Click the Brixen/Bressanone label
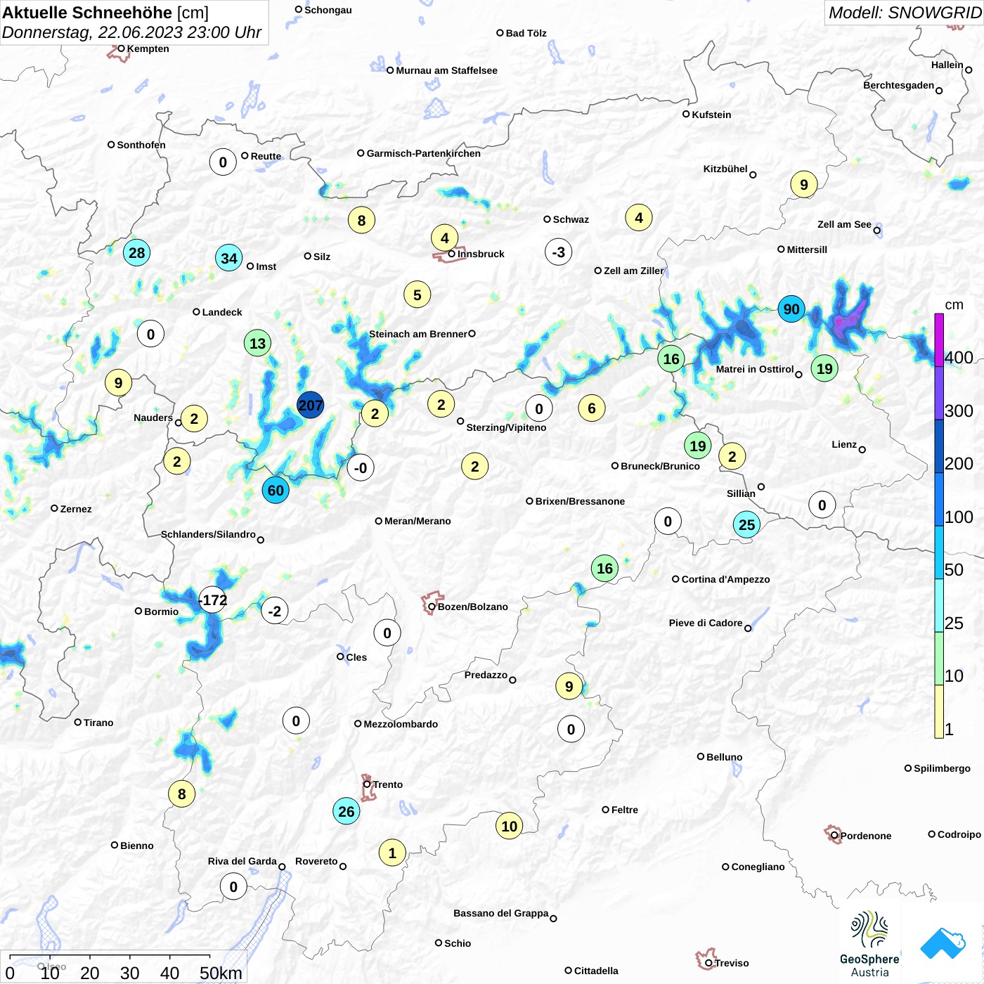This screenshot has width=984, height=984. (580, 501)
